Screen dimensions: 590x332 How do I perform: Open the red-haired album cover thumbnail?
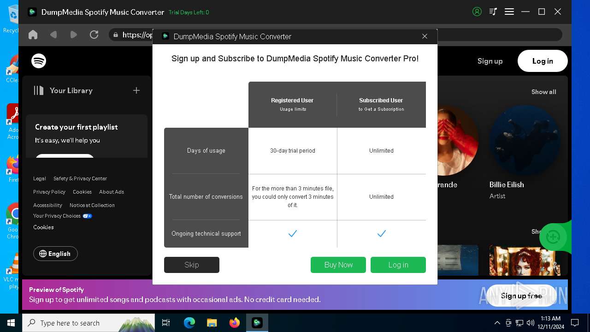(x=525, y=261)
